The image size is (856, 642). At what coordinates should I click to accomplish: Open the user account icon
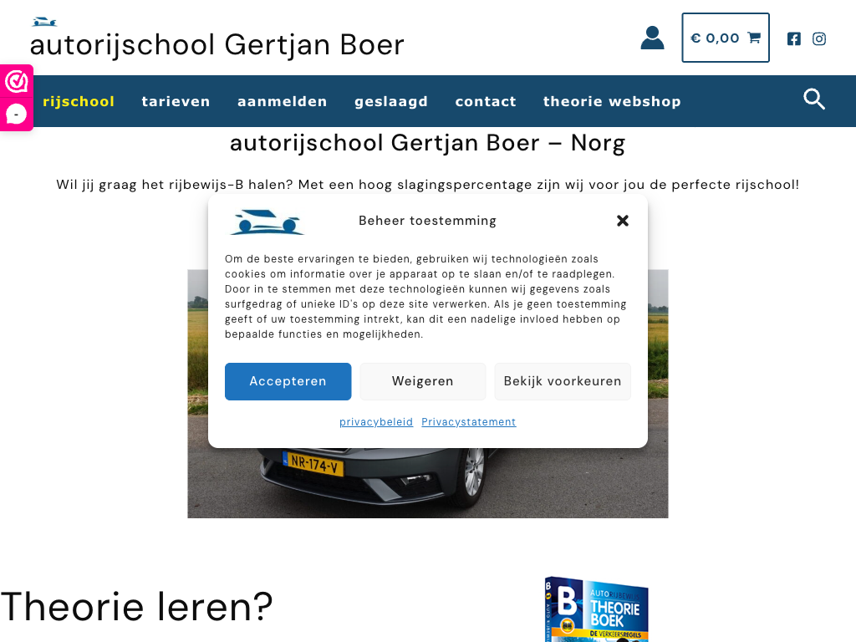[x=652, y=38]
